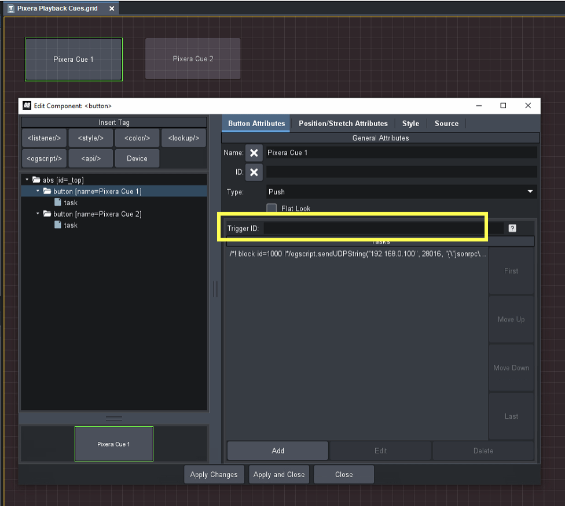Select the abs folder icon in the tree
Viewport: 565px width, 506px height.
point(36,180)
